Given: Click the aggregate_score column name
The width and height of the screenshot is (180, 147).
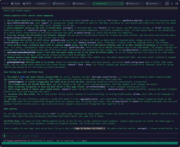Looking at the screenshot, I should [x=89, y=99].
